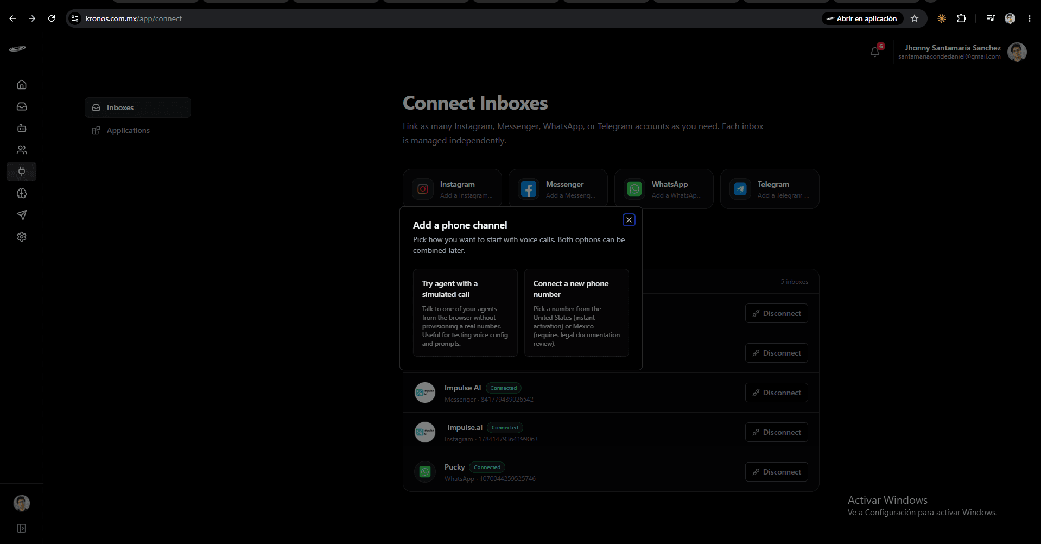This screenshot has height=544, width=1041.
Task: Open the Home icon in sidebar
Action: pos(22,85)
